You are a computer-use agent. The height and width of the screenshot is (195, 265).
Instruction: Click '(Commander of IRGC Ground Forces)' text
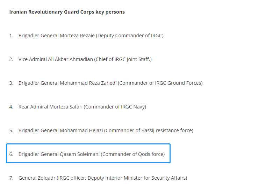coord(160,83)
